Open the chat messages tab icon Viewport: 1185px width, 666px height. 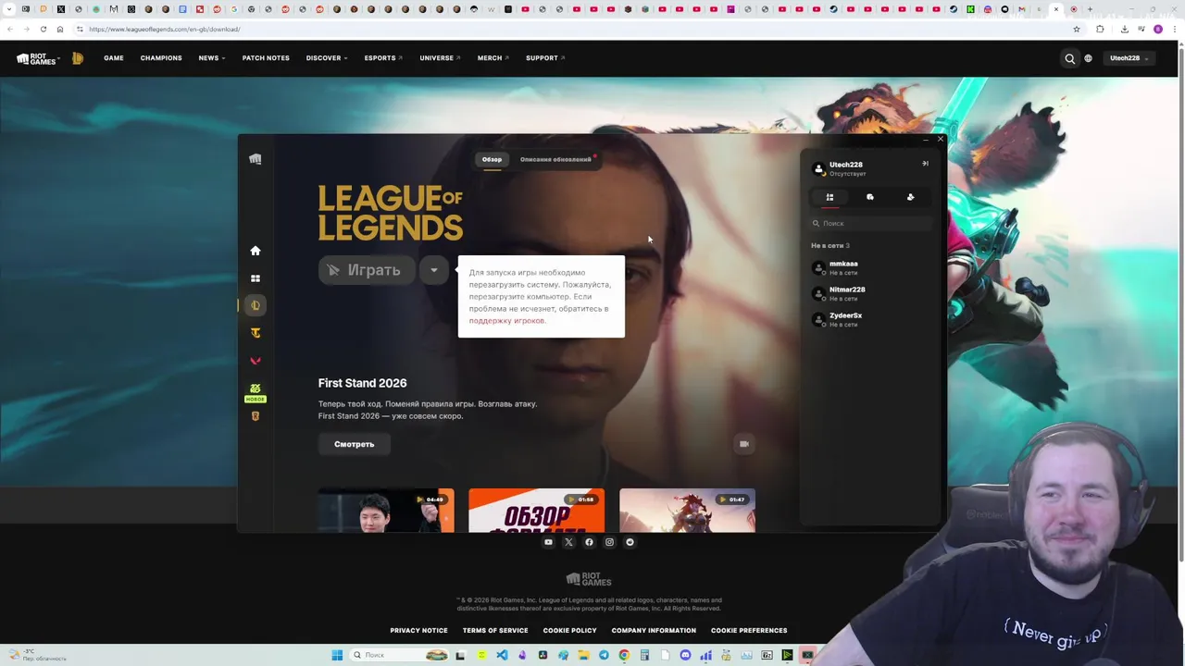pos(870,197)
